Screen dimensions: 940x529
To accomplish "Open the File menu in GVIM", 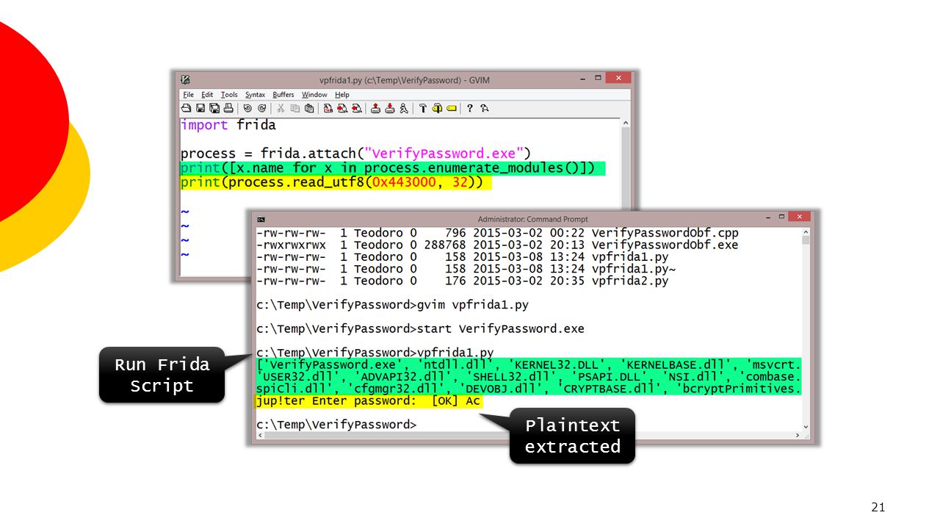I will click(x=188, y=95).
